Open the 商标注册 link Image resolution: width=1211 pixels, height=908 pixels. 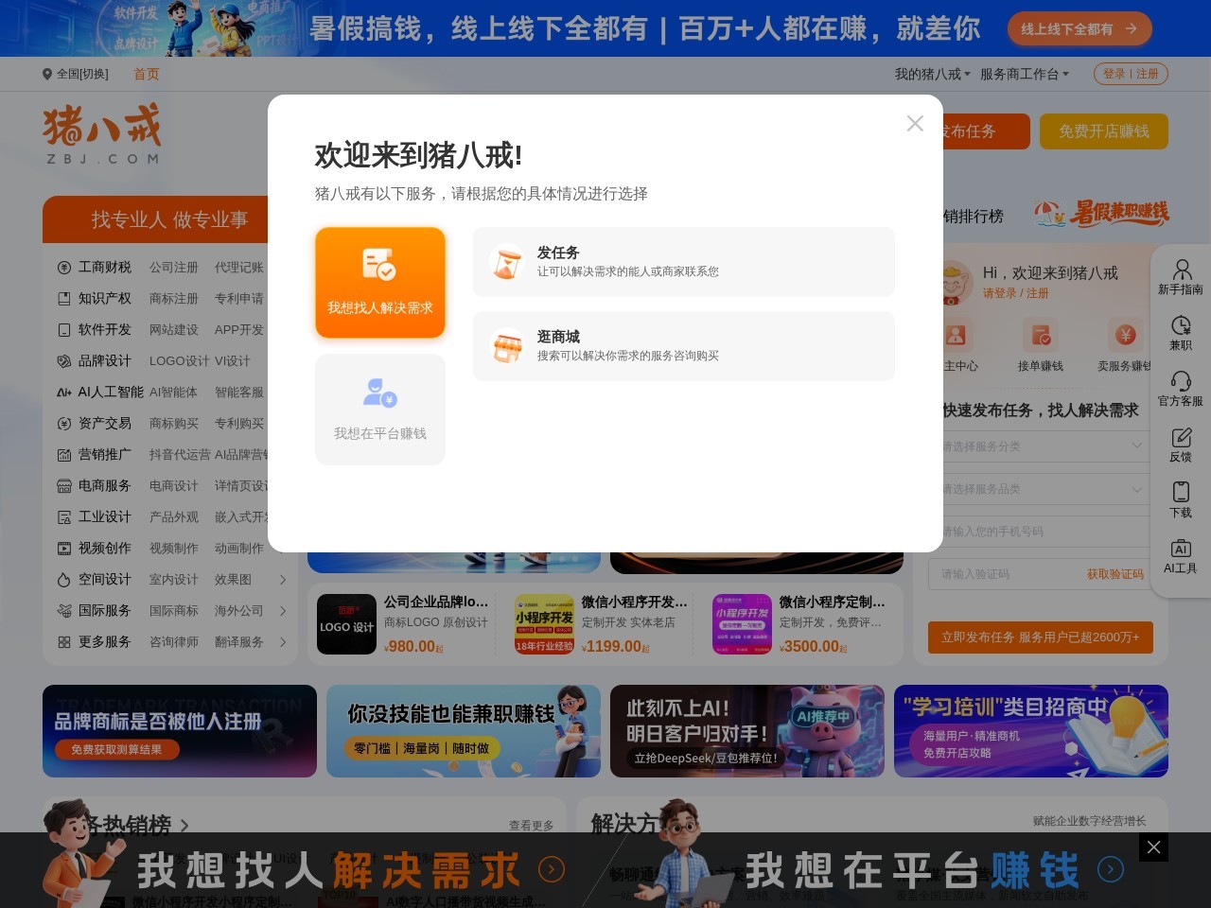tap(174, 299)
